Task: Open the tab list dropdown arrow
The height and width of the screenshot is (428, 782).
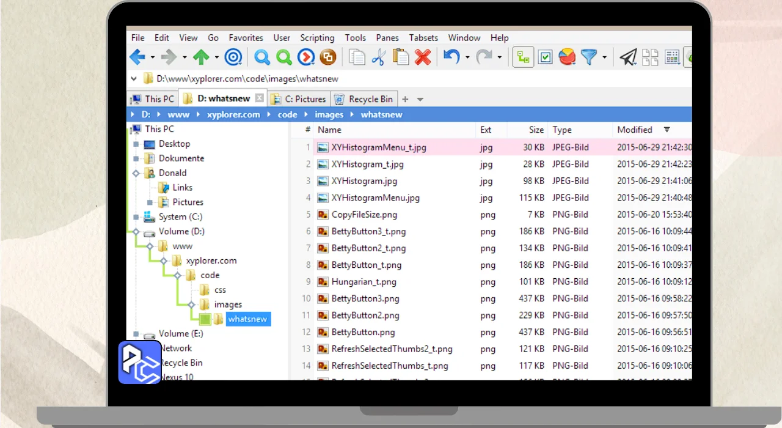Action: tap(420, 99)
